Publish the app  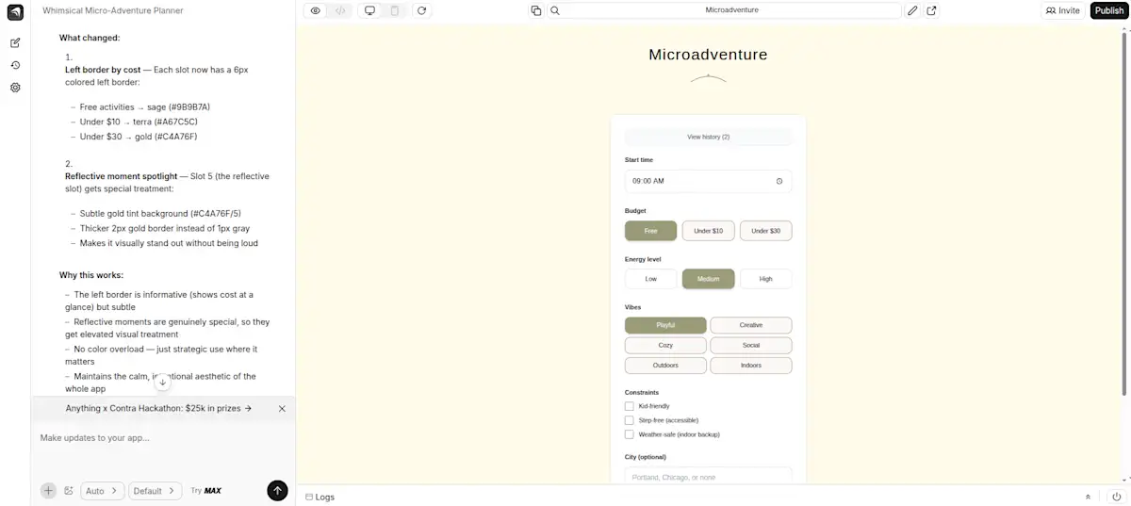1108,10
